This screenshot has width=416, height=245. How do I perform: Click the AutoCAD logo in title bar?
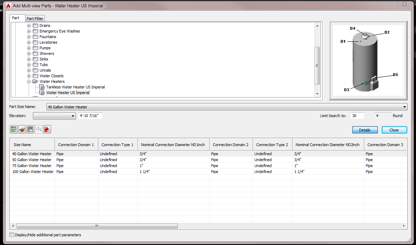8,6
